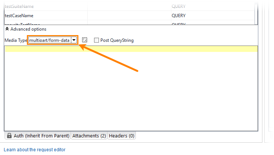Open Learn about the request editor link
Viewport: 274px width, 155px height.
[35, 149]
